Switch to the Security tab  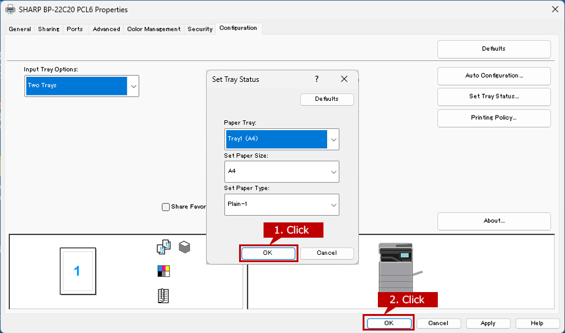(x=200, y=29)
